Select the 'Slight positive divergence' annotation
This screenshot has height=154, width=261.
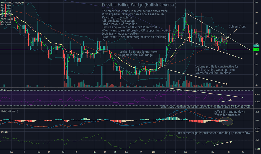point(205,107)
